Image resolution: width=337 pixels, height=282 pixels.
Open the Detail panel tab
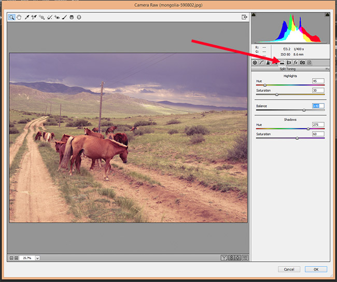coord(268,63)
